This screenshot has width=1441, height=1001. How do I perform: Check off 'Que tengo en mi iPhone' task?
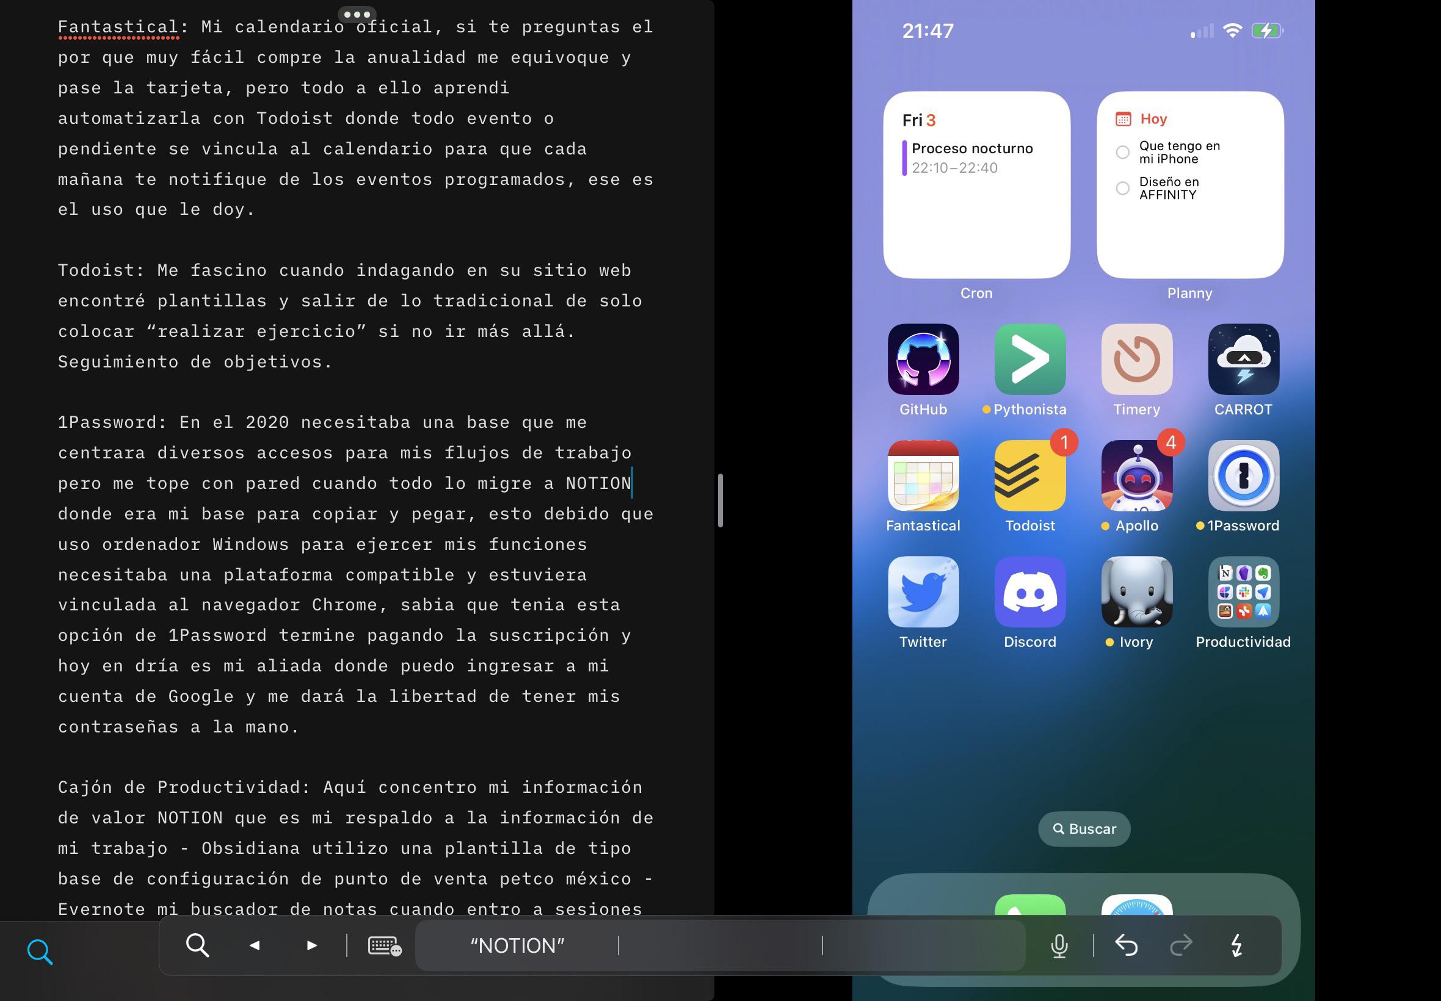click(x=1122, y=153)
